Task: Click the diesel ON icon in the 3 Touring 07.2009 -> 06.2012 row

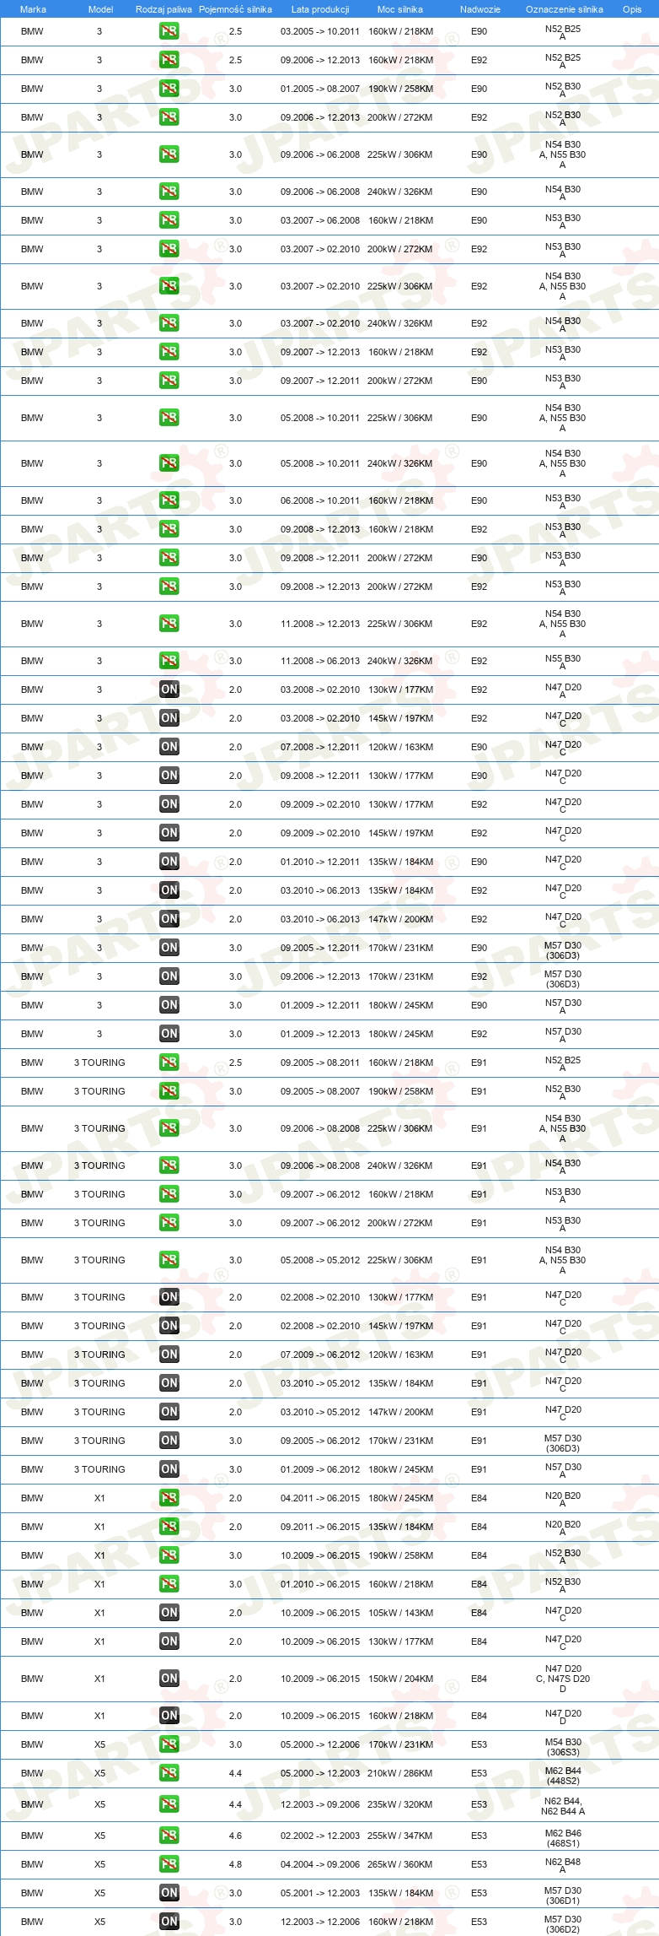Action: coord(169,1355)
